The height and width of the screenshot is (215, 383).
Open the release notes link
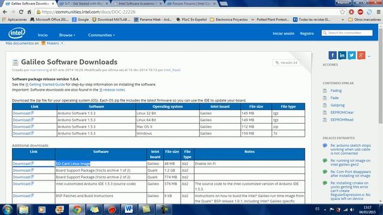point(114,90)
